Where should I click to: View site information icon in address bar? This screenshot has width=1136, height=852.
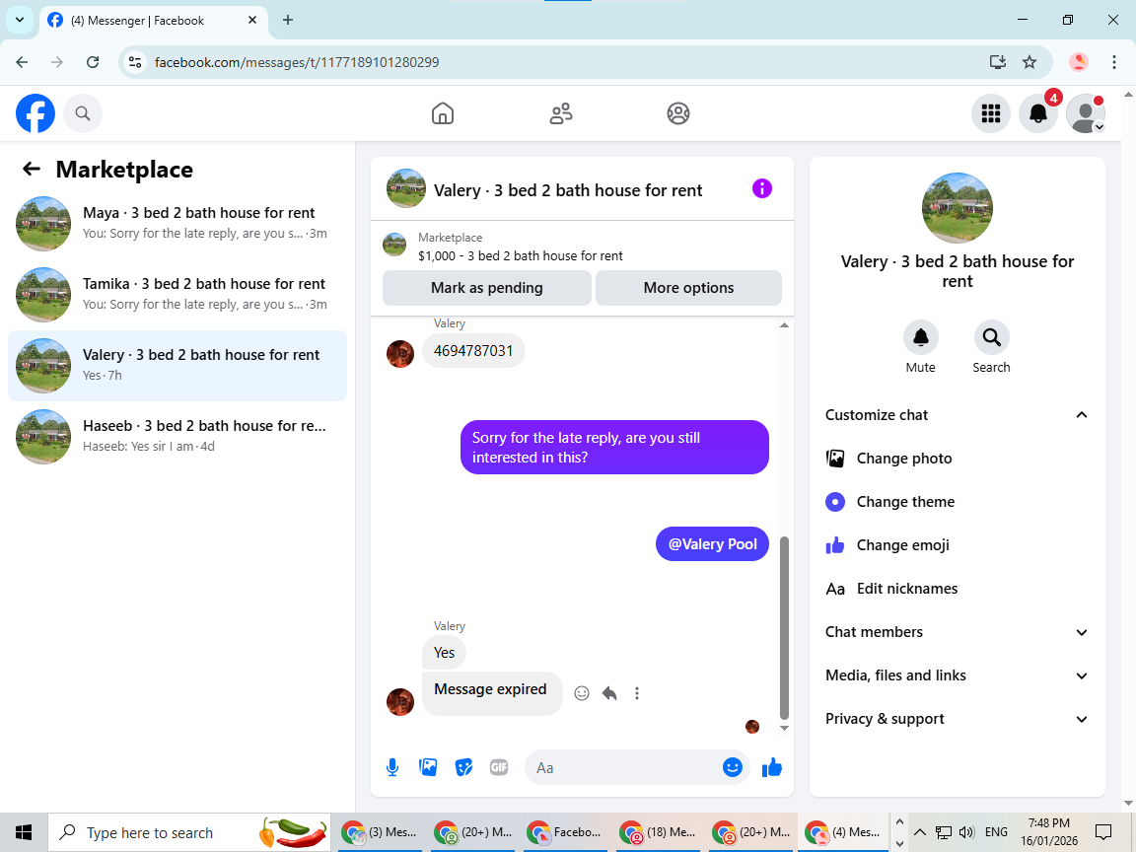click(x=135, y=62)
